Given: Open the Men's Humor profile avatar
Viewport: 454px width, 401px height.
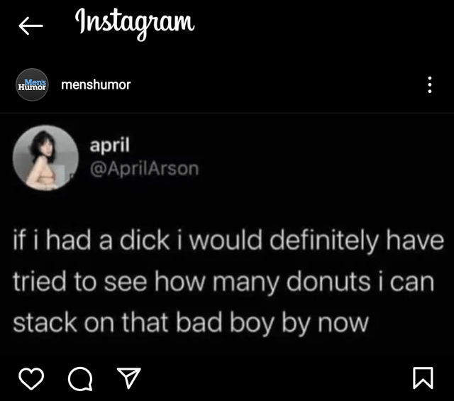Looking at the screenshot, I should tap(32, 85).
